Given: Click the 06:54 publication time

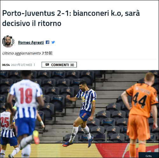Looking at the screenshot, I should tap(6, 65).
